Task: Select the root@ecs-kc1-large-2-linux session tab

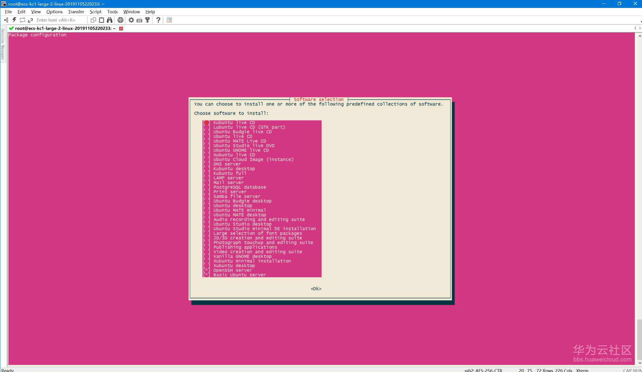Action: pos(66,28)
